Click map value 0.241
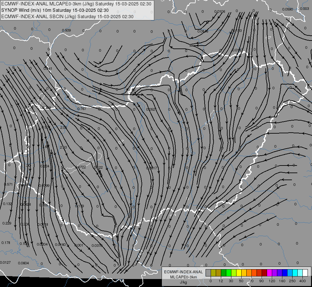 [48, 69]
